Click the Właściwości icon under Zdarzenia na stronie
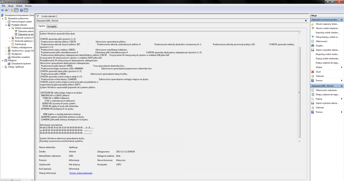 pyautogui.click(x=313, y=41)
